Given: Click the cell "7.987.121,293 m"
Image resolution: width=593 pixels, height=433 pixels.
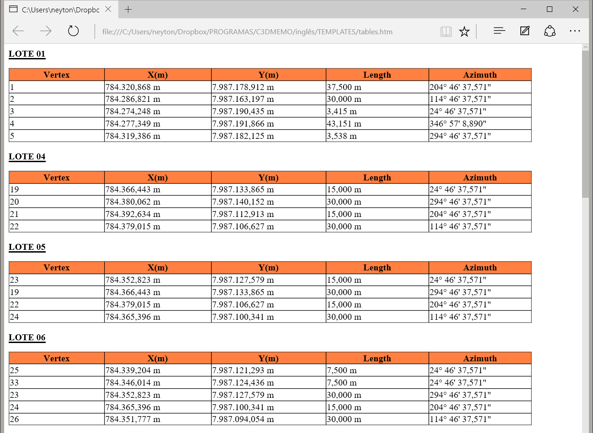Looking at the screenshot, I should [269, 370].
